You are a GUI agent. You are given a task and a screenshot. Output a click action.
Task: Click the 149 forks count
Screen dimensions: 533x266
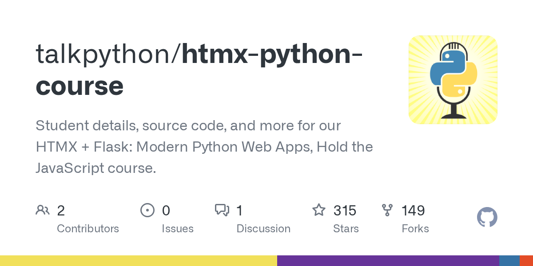coord(414,210)
